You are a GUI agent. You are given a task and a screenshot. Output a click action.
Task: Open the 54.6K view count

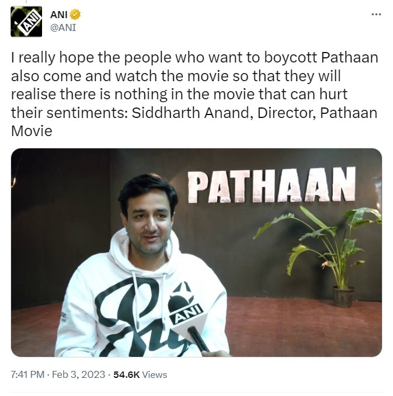[x=126, y=374]
